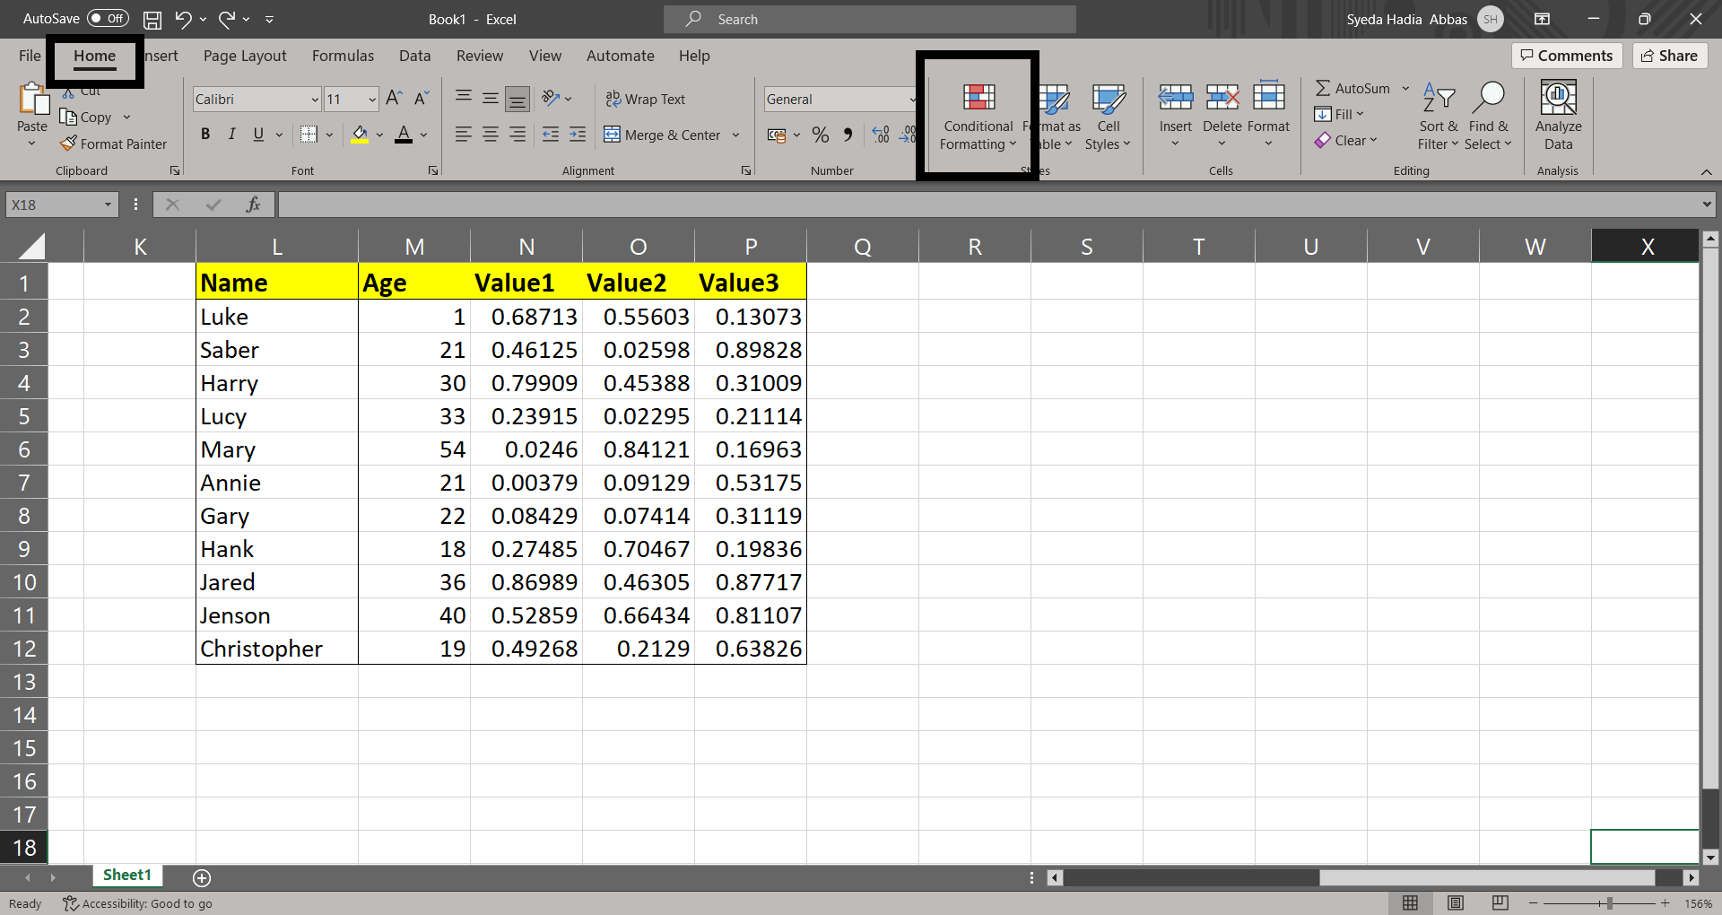Open the Comments pane button
Viewport: 1722px width, 915px height.
[1566, 56]
